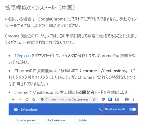Focus the chrome://extensions address bar
The height and width of the screenshot is (126, 142).
(x=68, y=99)
